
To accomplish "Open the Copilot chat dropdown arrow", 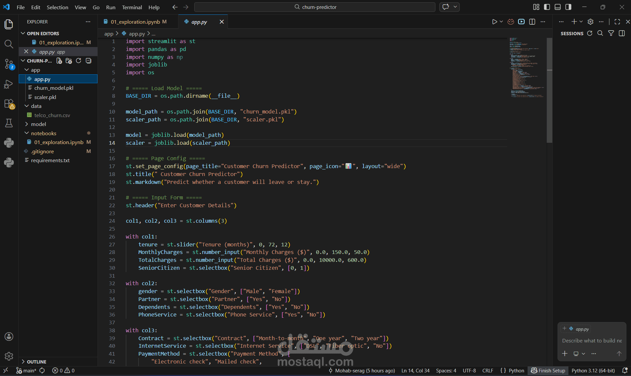I will click(x=455, y=7).
